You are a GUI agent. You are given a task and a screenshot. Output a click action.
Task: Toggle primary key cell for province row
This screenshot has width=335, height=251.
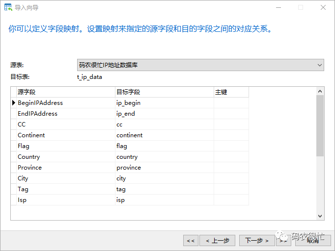pos(231,168)
